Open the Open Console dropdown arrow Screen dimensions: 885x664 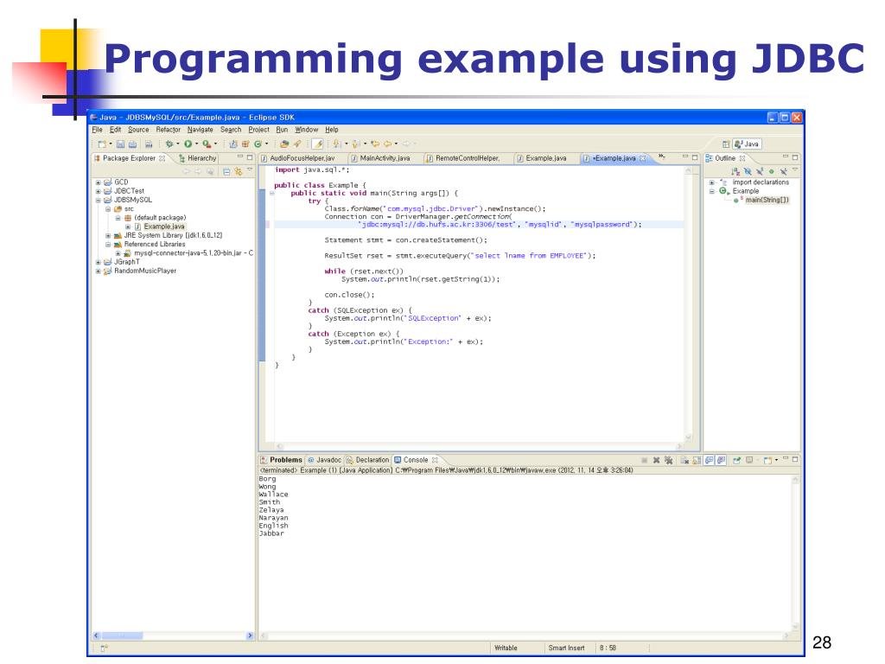776,460
